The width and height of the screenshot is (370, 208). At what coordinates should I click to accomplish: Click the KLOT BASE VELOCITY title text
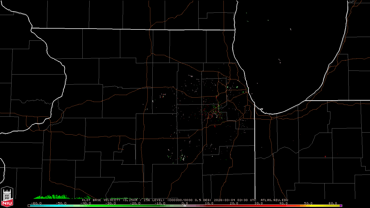pos(101,200)
